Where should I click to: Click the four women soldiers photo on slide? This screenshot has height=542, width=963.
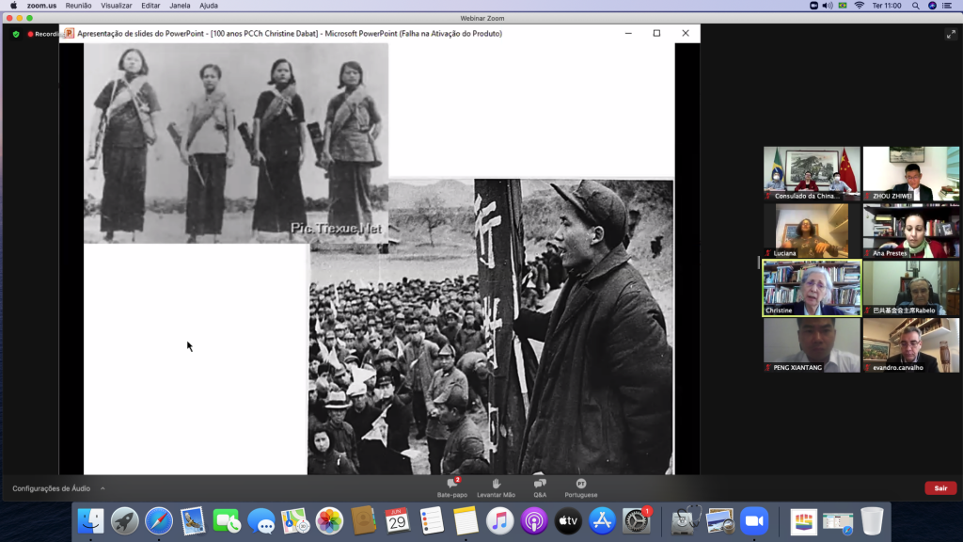[x=236, y=143]
